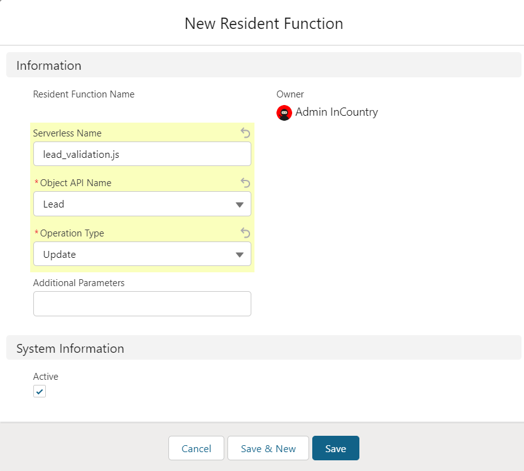
Task: Click the Additional Parameters input field
Action: tap(142, 304)
